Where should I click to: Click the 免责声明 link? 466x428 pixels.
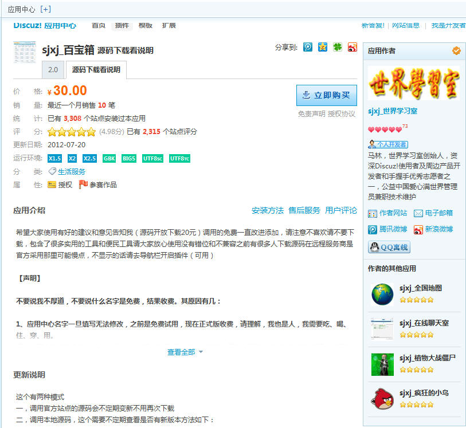pos(311,114)
